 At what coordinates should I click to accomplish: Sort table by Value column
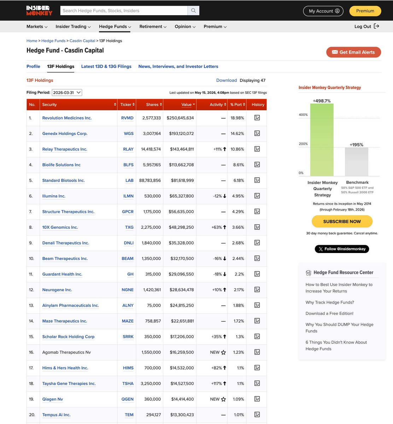point(180,105)
